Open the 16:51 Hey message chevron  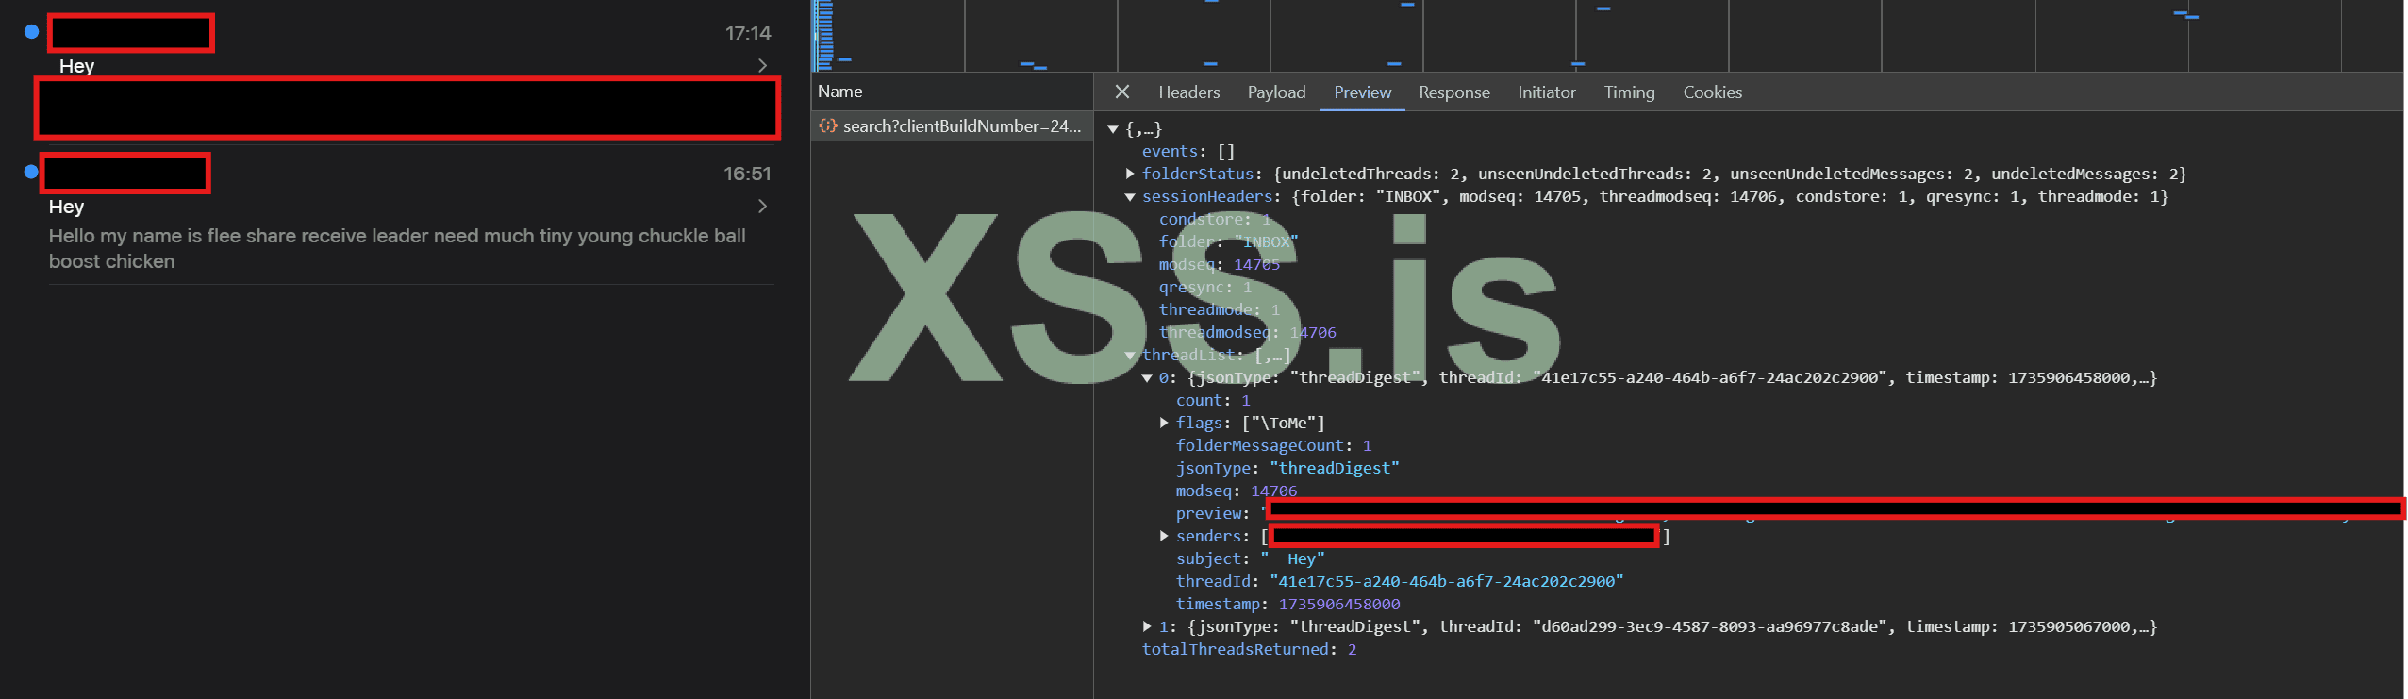click(762, 206)
